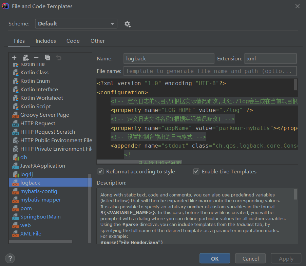Click the Cancel button
The width and height of the screenshot is (306, 266).
pos(250,259)
